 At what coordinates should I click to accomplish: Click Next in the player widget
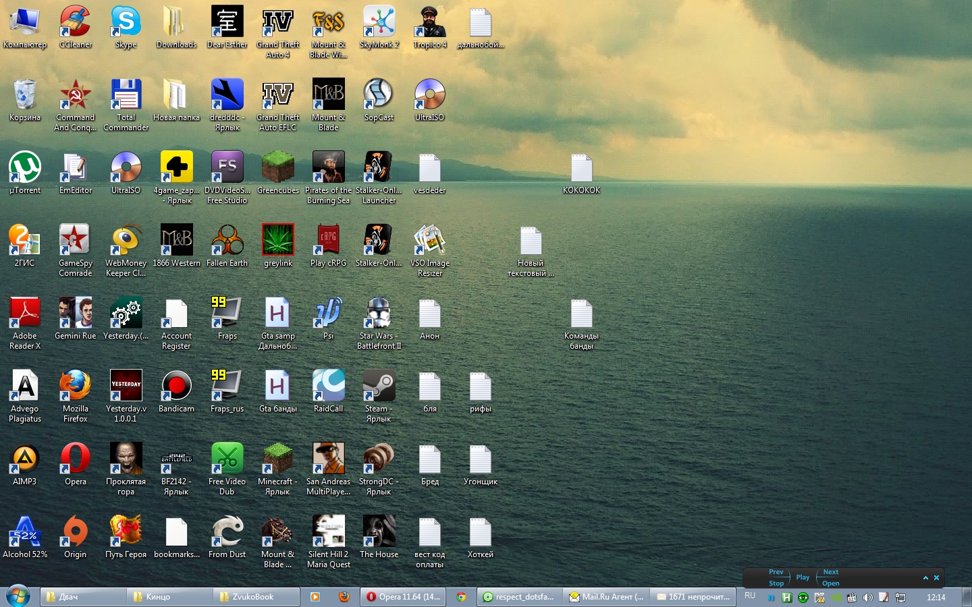(x=831, y=572)
